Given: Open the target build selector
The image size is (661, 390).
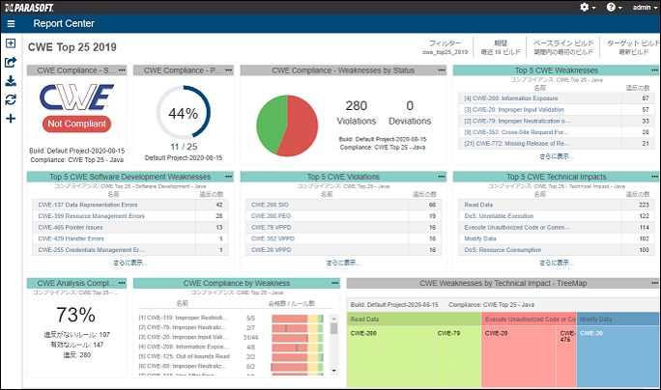Looking at the screenshot, I should pos(634,47).
